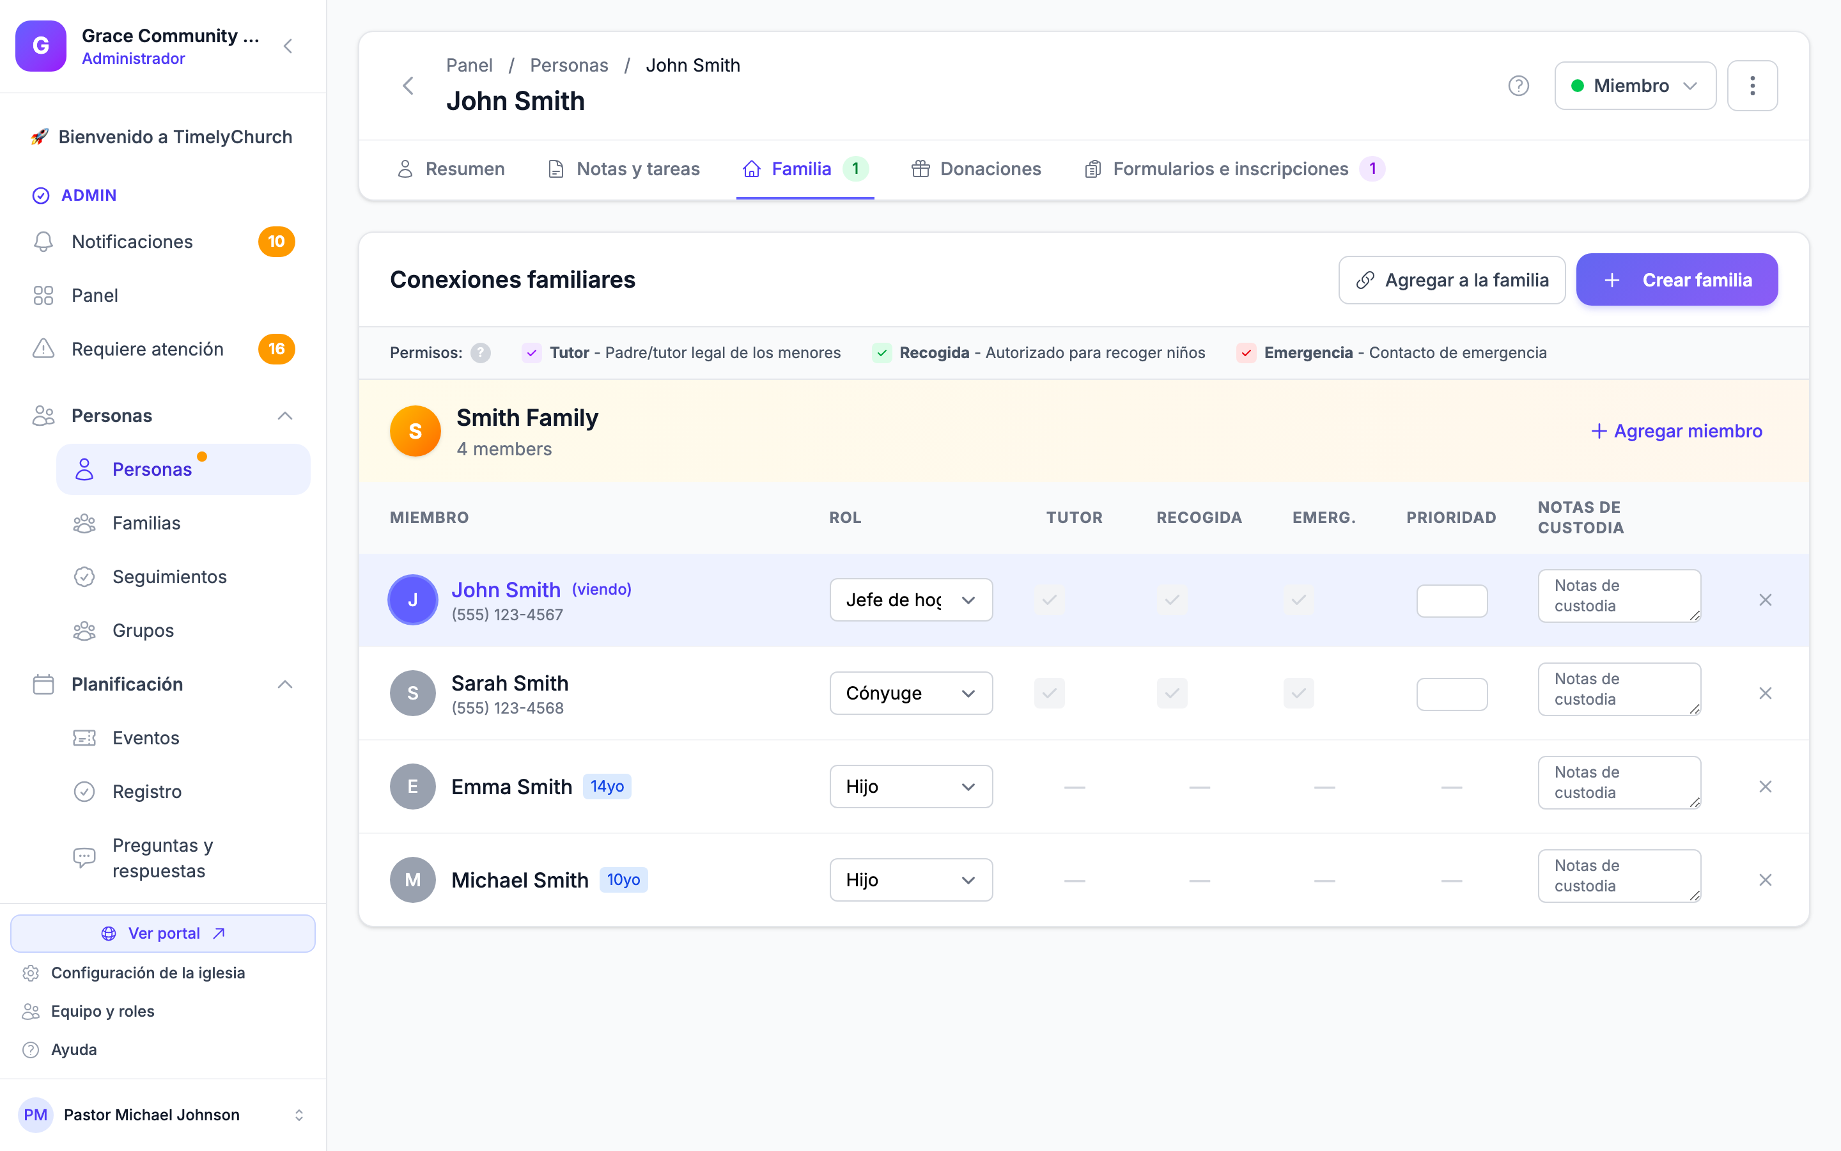
Task: Toggle Recogida checkbox for Sarah Smith
Action: click(x=1172, y=693)
